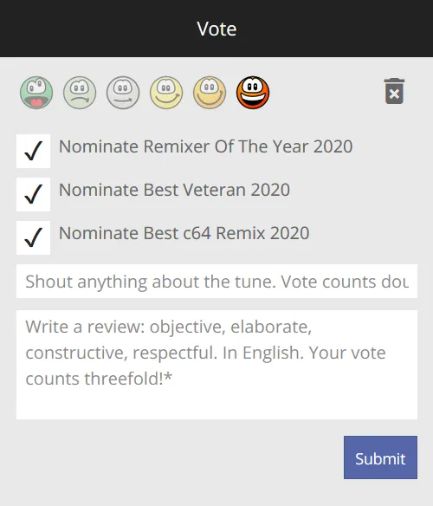Uncheck Nominate Remixer Of The Year 2020 box
Image resolution: width=433 pixels, height=506 pixels.
[33, 151]
